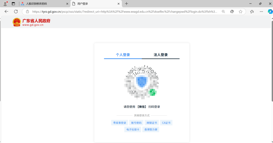Choose CA证书 login method
The width and height of the screenshot is (273, 143).
pos(166,123)
